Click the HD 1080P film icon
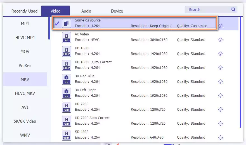This screenshot has height=145, width=246. [x=67, y=51]
